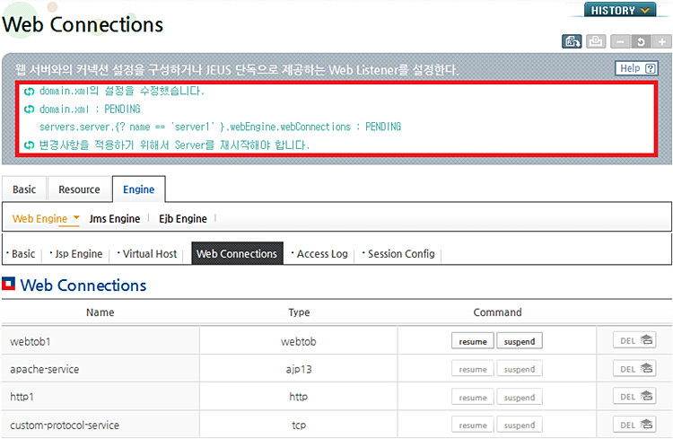Delete the custom-protocol-service connection
This screenshot has width=673, height=439.
point(634,425)
